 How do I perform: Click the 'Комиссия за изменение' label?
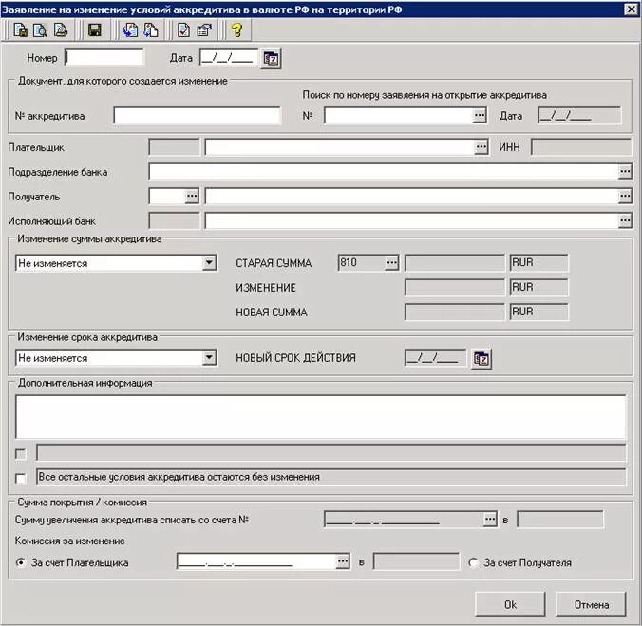pos(70,541)
